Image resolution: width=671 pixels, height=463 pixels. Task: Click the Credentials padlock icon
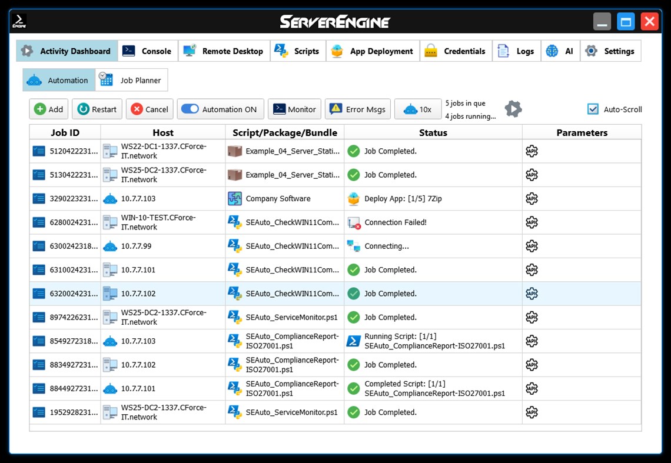coord(432,51)
